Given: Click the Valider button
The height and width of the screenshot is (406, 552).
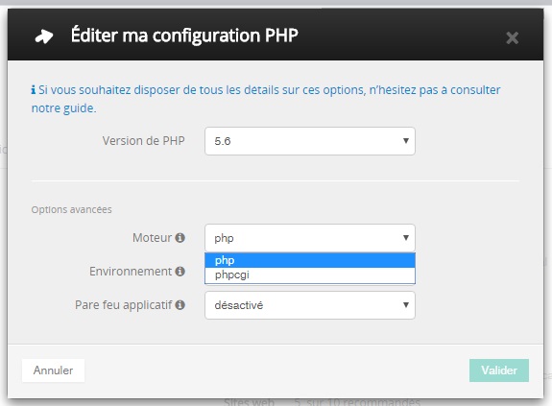Looking at the screenshot, I should (x=499, y=370).
